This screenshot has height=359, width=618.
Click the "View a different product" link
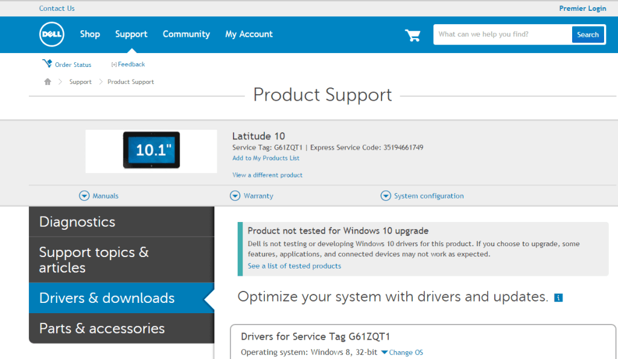[x=267, y=174]
